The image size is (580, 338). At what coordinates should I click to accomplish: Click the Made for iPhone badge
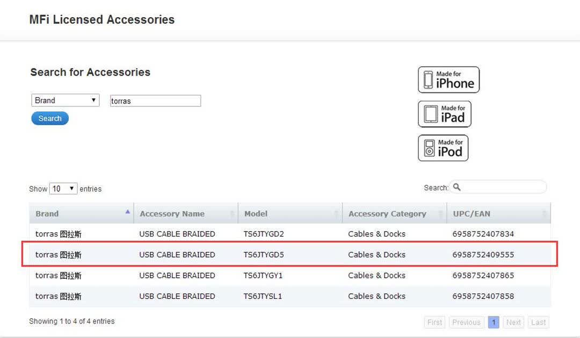pos(448,80)
